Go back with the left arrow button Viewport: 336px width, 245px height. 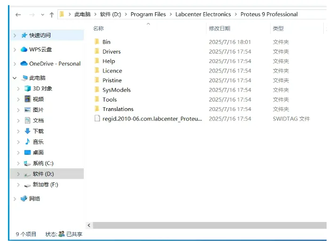pyautogui.click(x=18, y=15)
